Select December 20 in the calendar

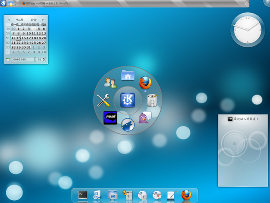(44, 38)
